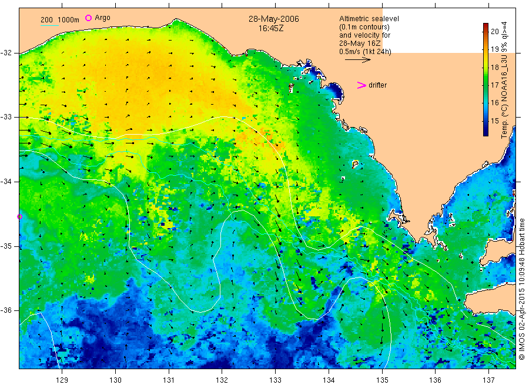Click the '200 1000m' depth legend text
Screen dimensions: 529x388
click(60, 20)
